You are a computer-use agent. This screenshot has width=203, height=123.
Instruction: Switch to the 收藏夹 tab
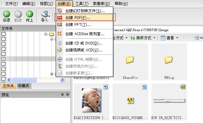24,86
